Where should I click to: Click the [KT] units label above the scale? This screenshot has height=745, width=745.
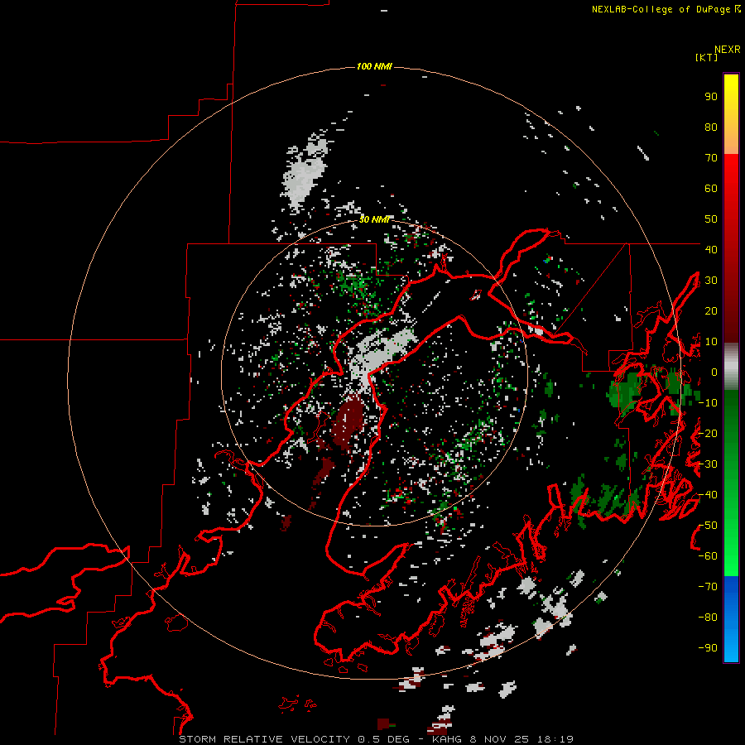tap(706, 57)
